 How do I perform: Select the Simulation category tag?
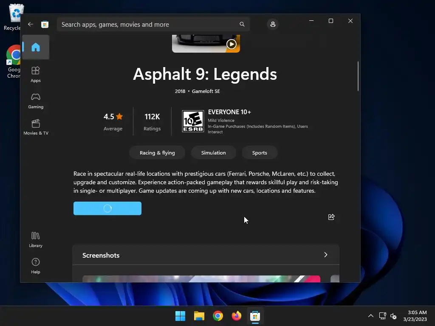(x=213, y=153)
